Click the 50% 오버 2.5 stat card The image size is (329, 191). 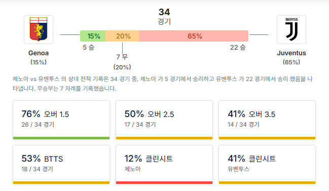164,120
